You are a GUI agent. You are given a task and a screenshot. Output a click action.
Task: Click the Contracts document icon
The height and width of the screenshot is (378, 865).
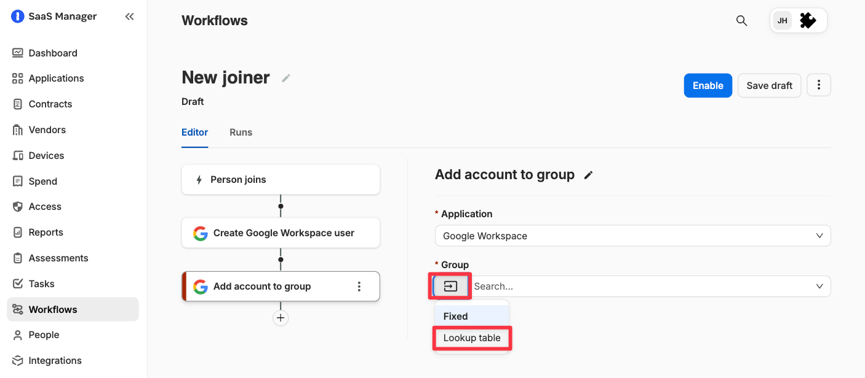[18, 104]
